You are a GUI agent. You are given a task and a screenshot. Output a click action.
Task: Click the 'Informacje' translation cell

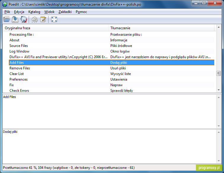point(119,40)
